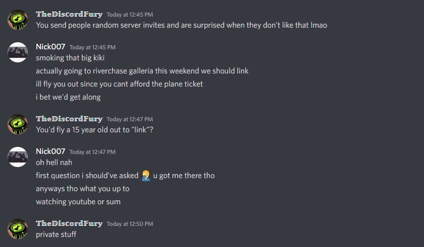Open TheDiscordFury username above "private stuff"
Viewport: 424px width, 247px height.
click(69, 224)
